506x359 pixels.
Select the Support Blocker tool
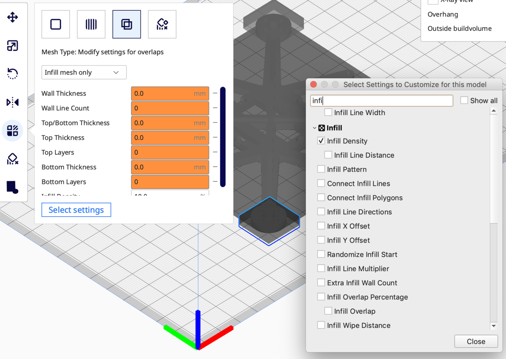point(13,159)
